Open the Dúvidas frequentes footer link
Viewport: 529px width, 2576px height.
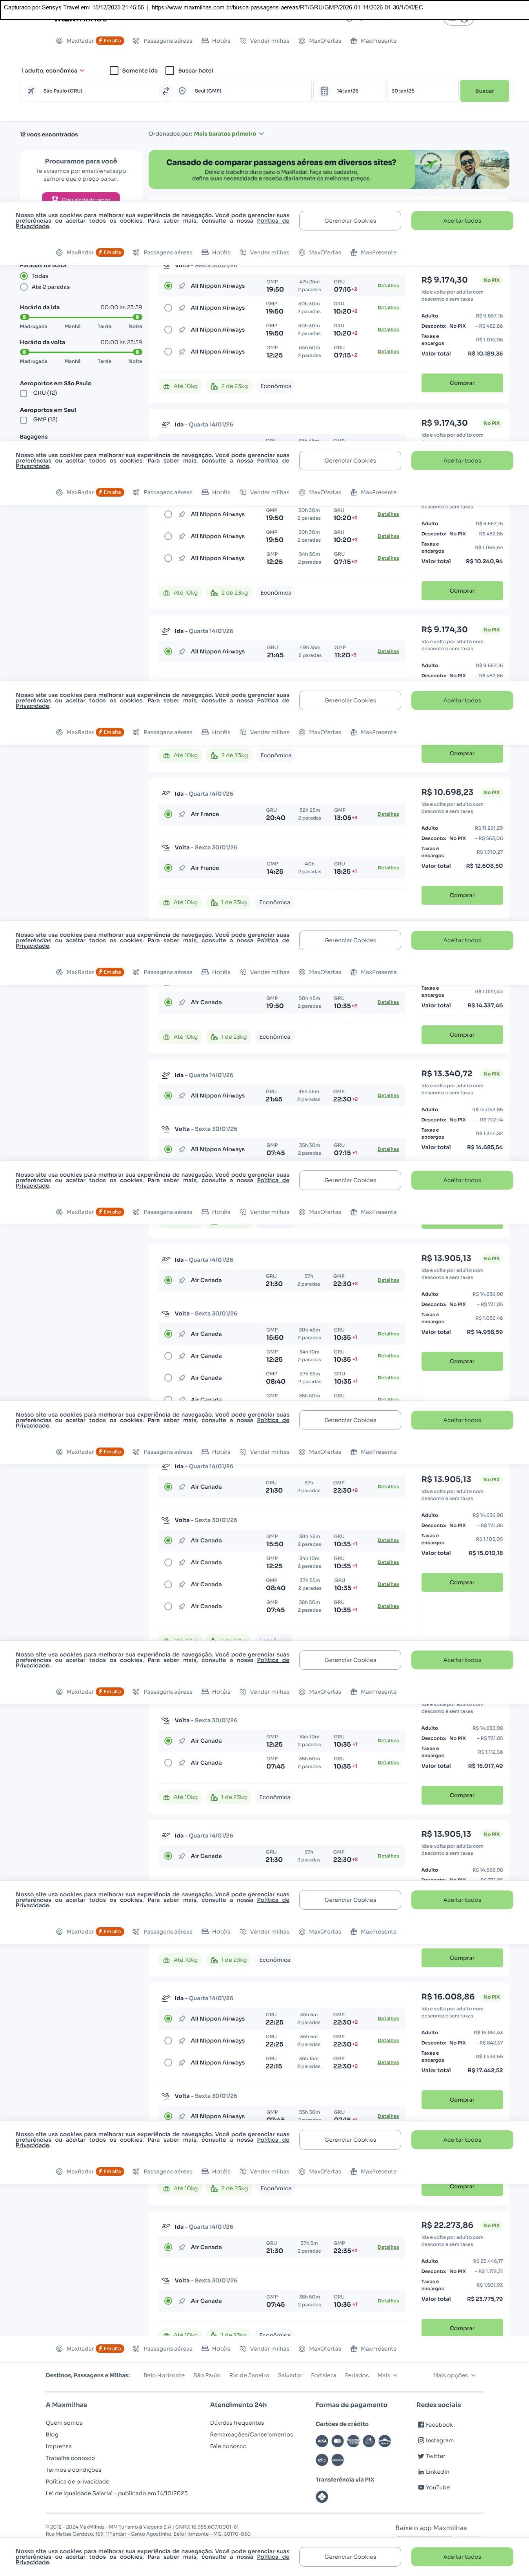237,2423
